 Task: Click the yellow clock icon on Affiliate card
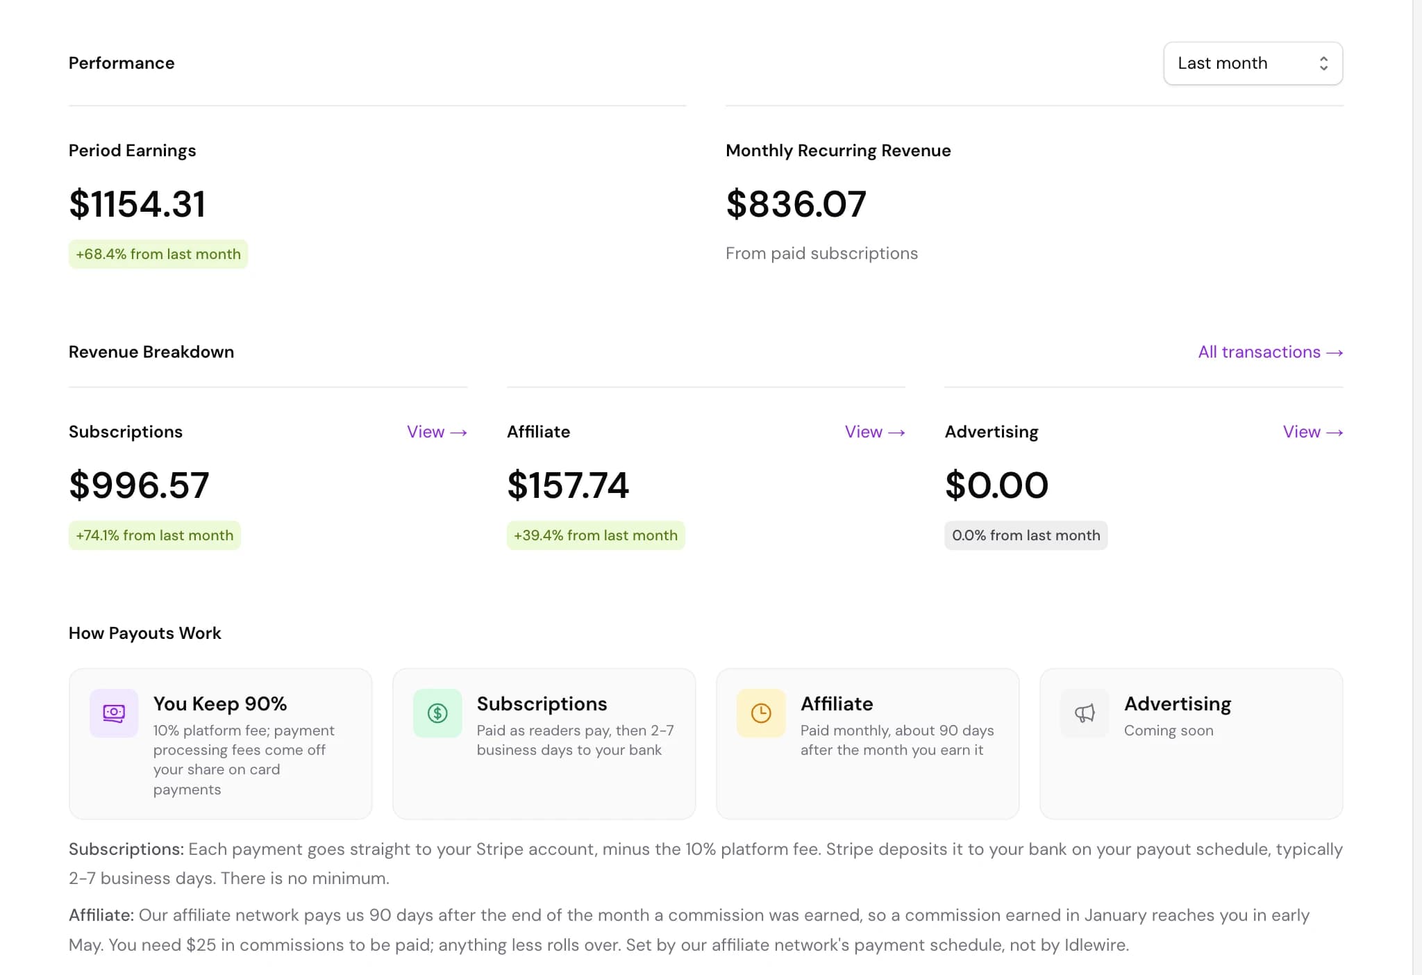point(761,713)
